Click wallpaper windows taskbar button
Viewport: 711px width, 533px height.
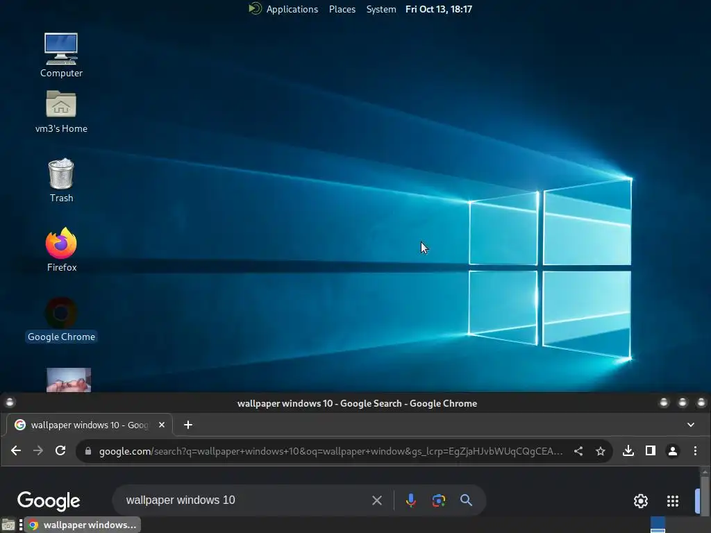(x=83, y=525)
